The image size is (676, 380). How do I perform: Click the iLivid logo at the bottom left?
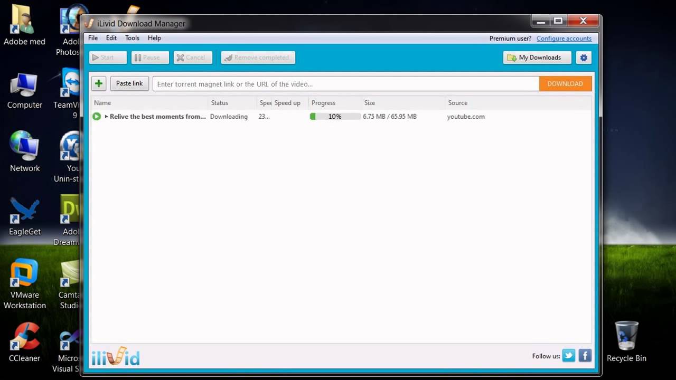click(116, 356)
